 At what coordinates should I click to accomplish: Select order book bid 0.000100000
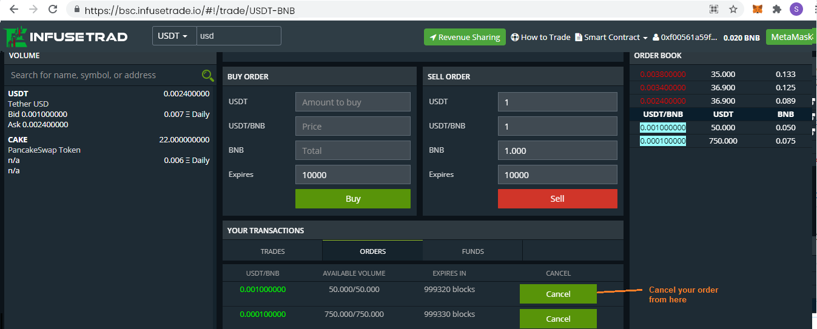663,141
